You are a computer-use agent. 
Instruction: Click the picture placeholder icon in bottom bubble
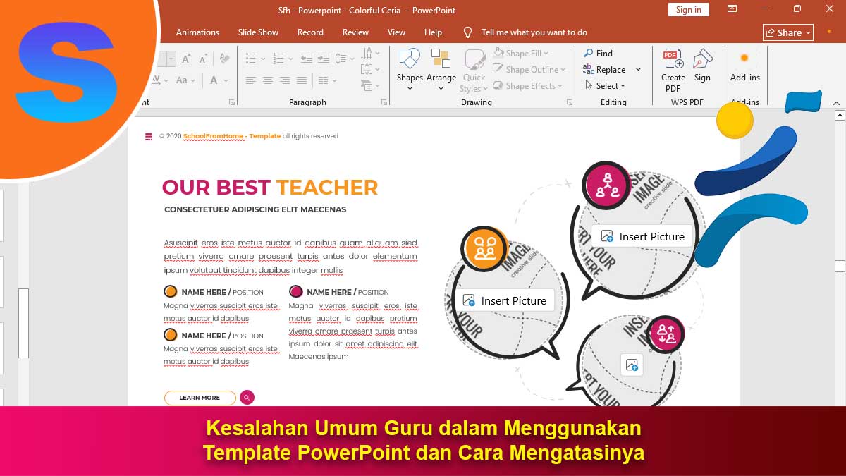(x=632, y=365)
